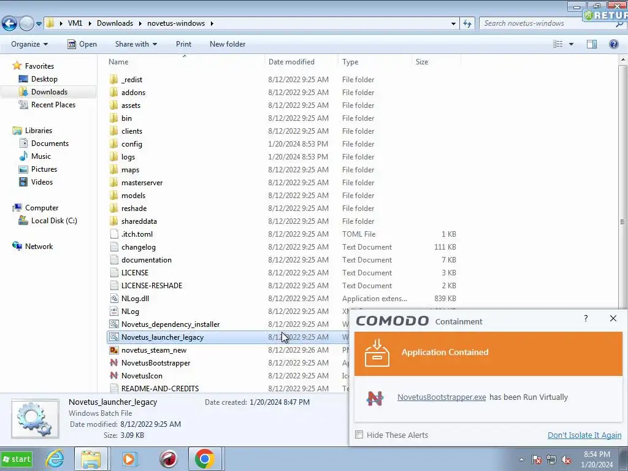Toggle the preview pane icon
This screenshot has height=471, width=628.
pyautogui.click(x=592, y=44)
